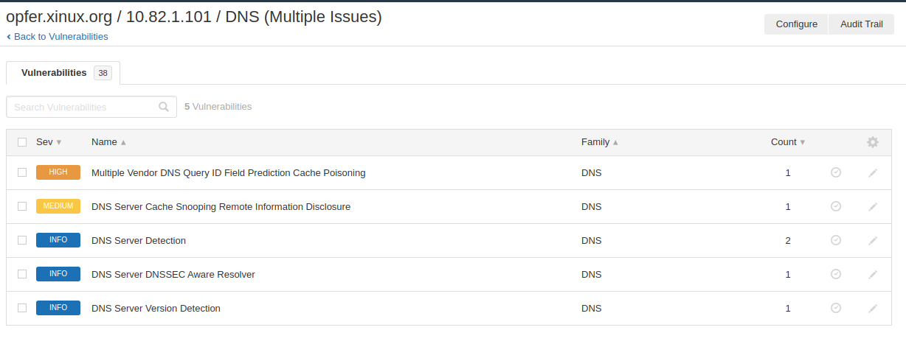The height and width of the screenshot is (358, 906).
Task: Click checkmark circle icon for DNSSEC Aware Resolver
Action: 836,274
